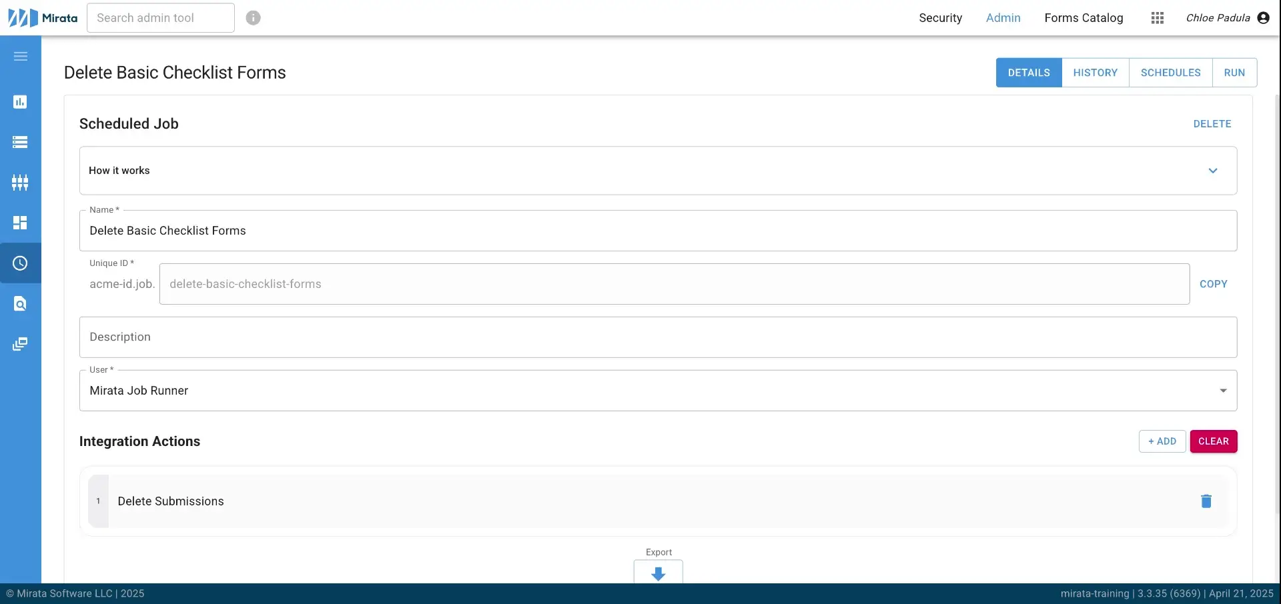Open the navigation hamburger menu
The width and height of the screenshot is (1281, 604).
[x=21, y=57]
